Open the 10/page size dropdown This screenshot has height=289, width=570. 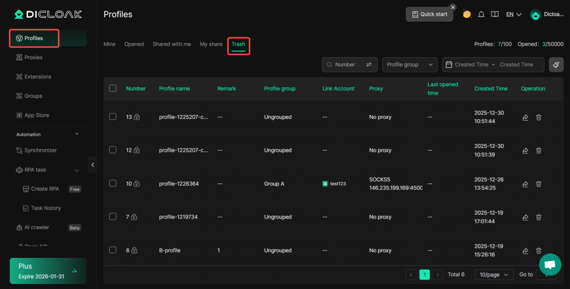[x=494, y=275]
